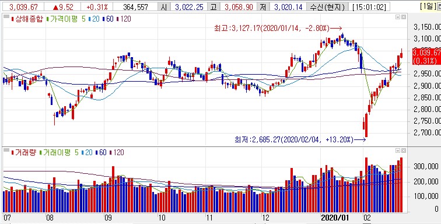Screen dimensions: 441x224
Task: Click the 08 month marker on date axis
Action: (50, 218)
